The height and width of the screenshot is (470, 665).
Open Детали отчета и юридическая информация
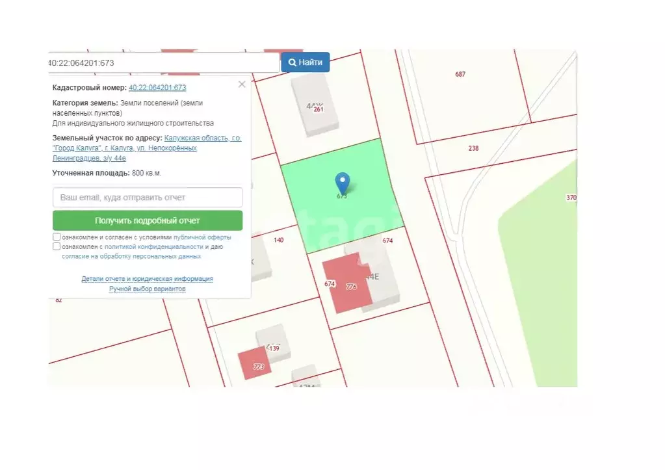click(x=147, y=279)
